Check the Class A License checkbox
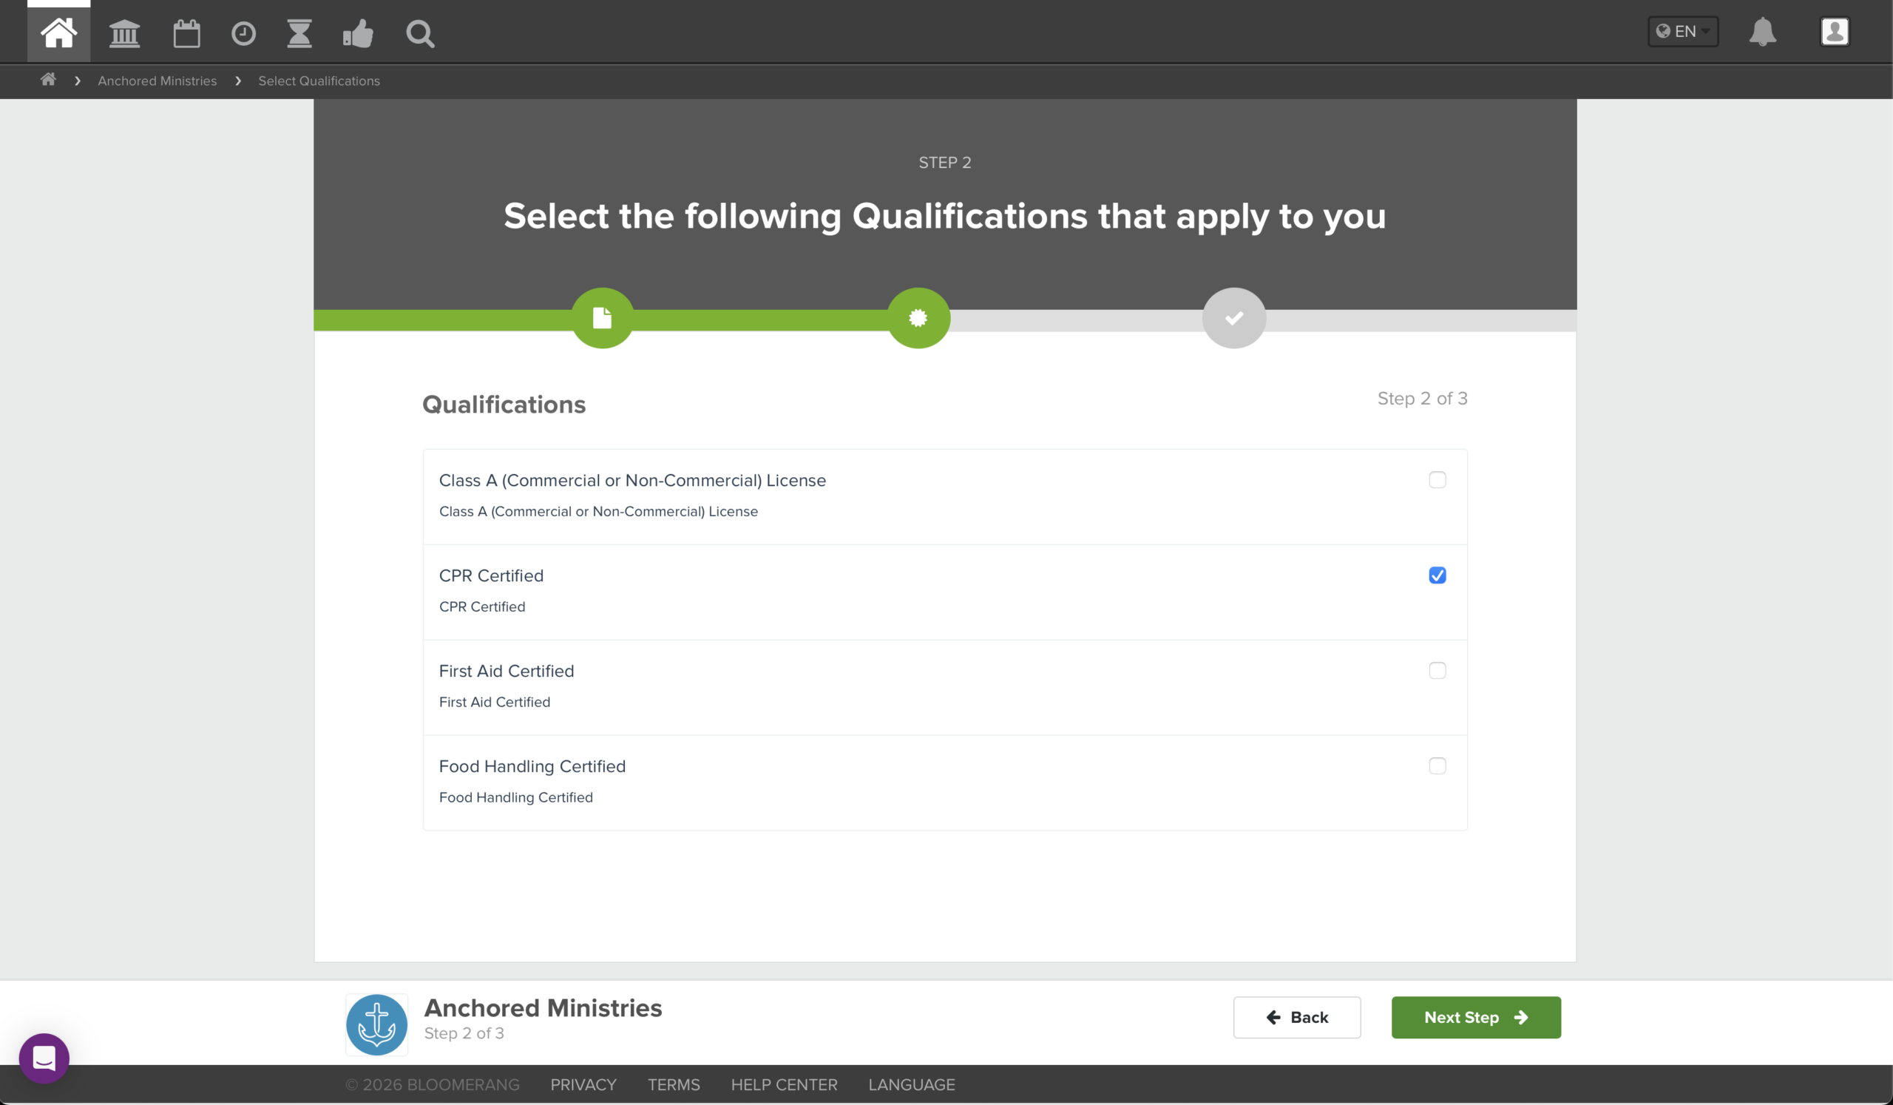The width and height of the screenshot is (1893, 1105). (x=1437, y=479)
